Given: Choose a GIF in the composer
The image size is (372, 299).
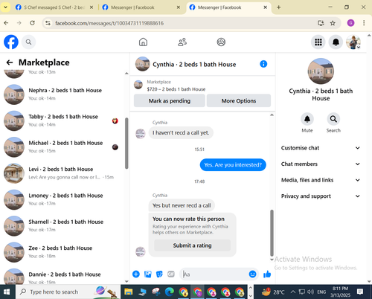Looking at the screenshot, I should (x=171, y=274).
